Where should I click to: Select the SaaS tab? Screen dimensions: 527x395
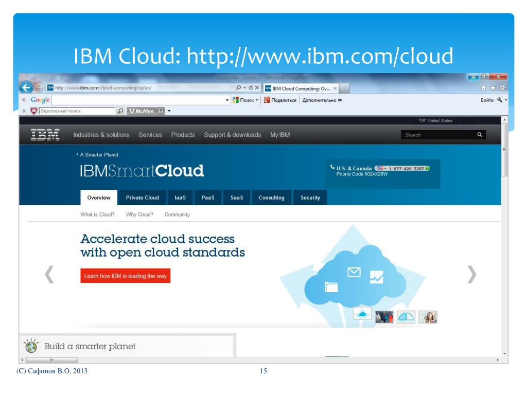click(237, 197)
